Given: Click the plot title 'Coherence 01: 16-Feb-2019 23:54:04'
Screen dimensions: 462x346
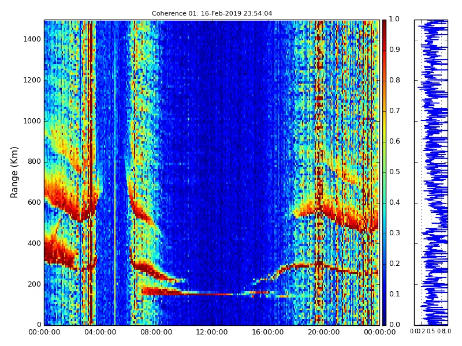Looking at the screenshot, I should 212,13.
